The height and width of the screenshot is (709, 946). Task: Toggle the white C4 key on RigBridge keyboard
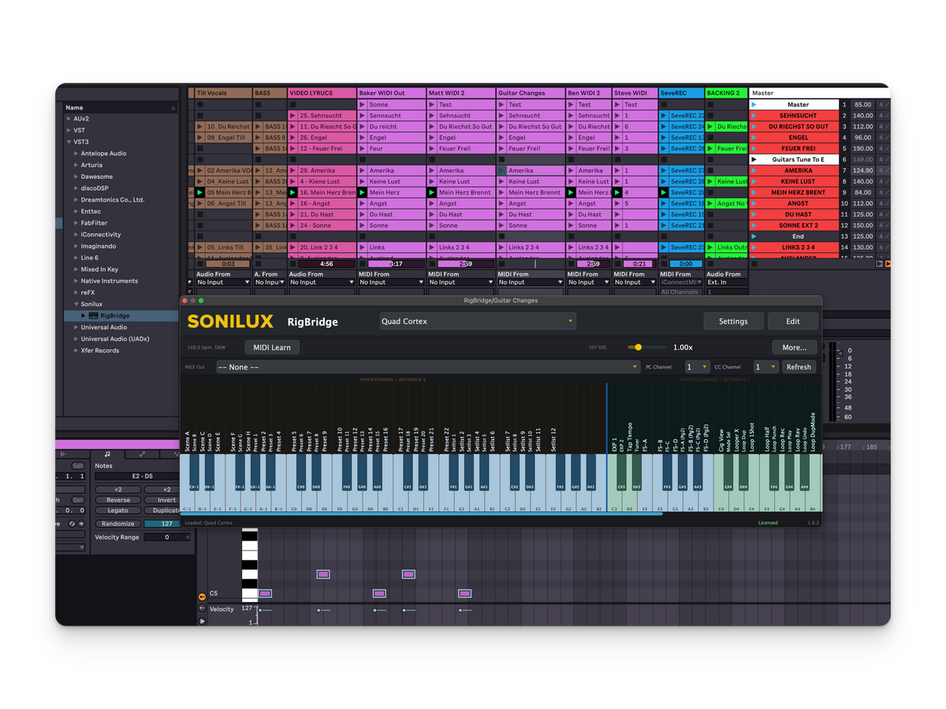[x=720, y=500]
